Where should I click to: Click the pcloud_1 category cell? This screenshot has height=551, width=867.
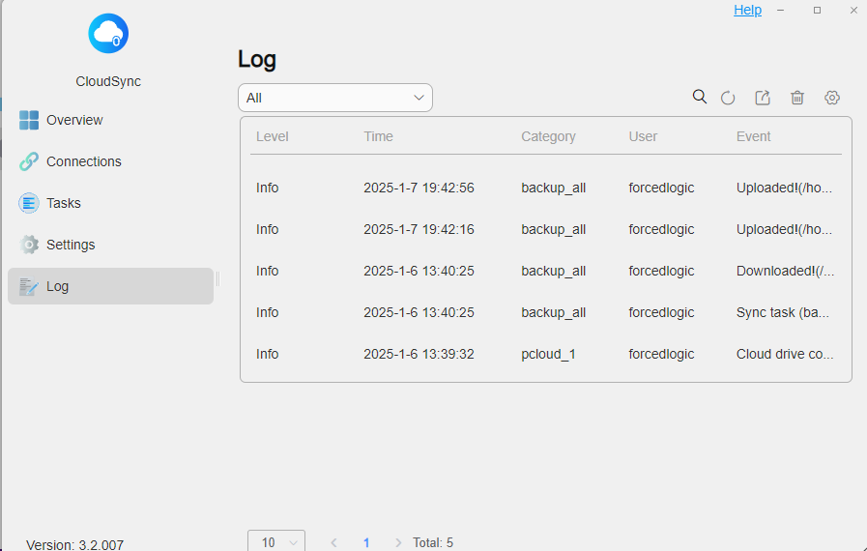[x=548, y=354]
